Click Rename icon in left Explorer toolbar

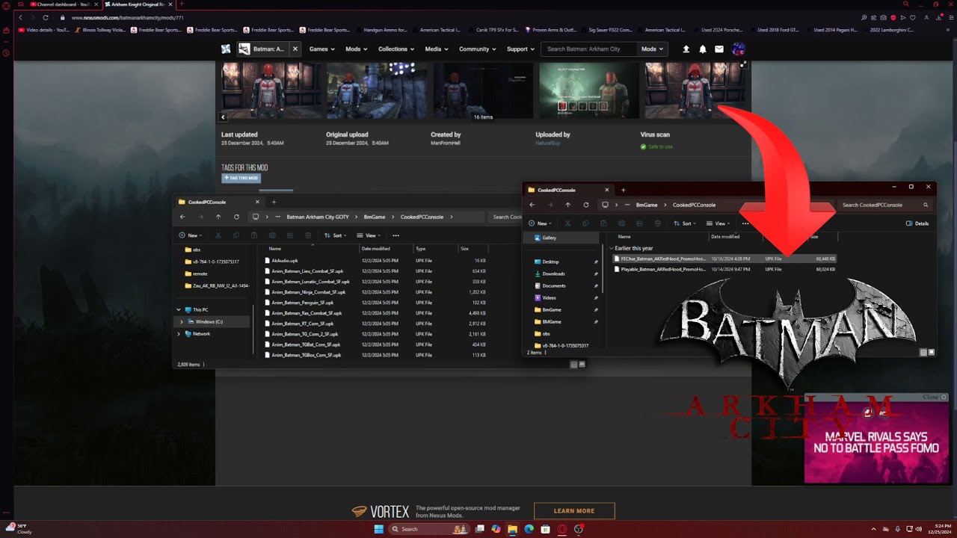click(272, 235)
